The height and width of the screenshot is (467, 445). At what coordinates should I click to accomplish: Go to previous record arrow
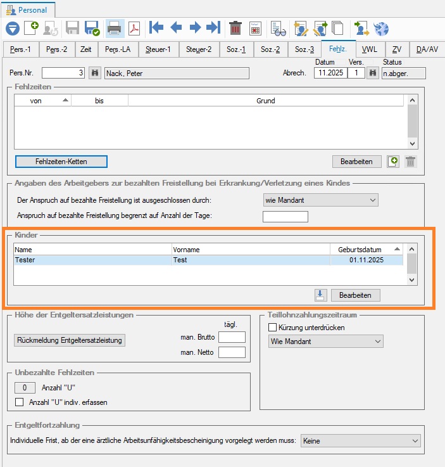tap(176, 28)
